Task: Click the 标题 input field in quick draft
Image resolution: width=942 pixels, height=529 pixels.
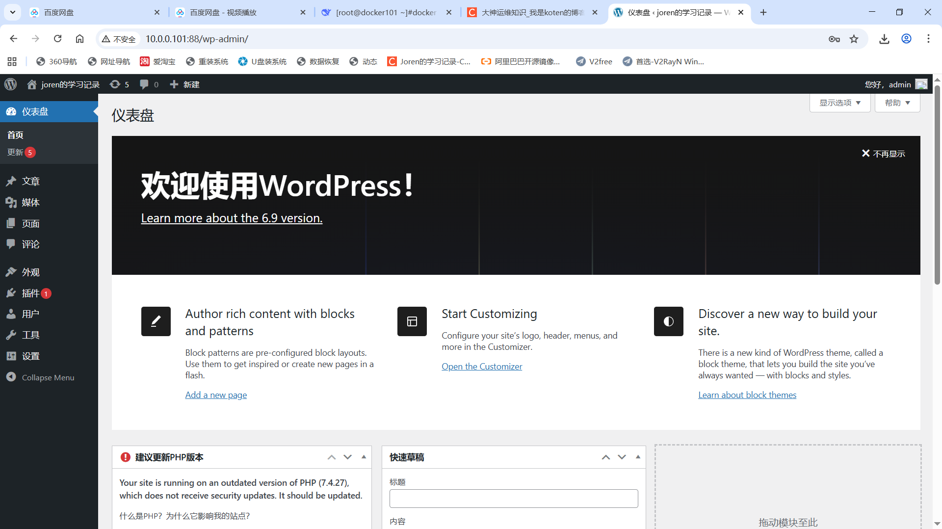Action: pyautogui.click(x=514, y=499)
